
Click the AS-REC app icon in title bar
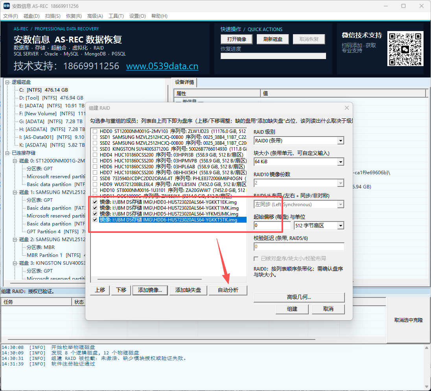(x=6, y=6)
